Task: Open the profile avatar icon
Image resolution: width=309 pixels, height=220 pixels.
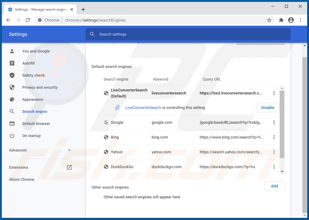Action: (291, 20)
